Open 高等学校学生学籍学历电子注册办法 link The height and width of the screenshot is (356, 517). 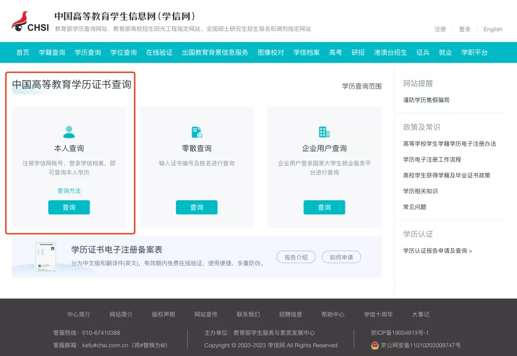pos(449,144)
